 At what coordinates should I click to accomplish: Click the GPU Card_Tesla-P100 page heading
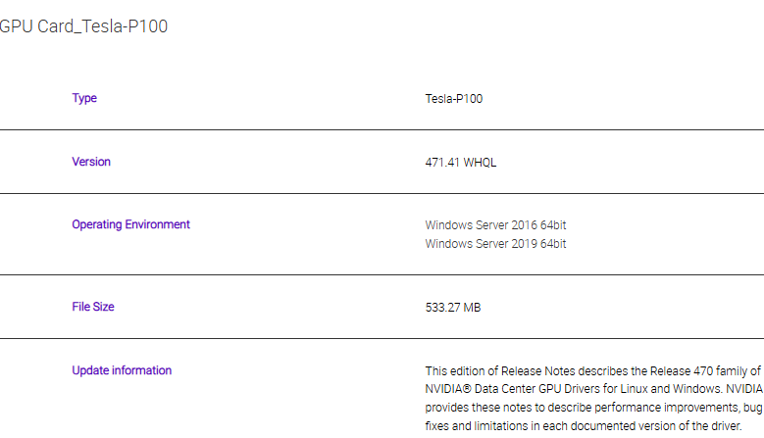(84, 26)
